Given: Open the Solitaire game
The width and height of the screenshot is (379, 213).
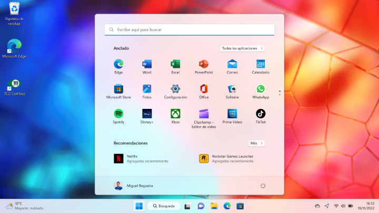Looking at the screenshot, I should coord(232,92).
